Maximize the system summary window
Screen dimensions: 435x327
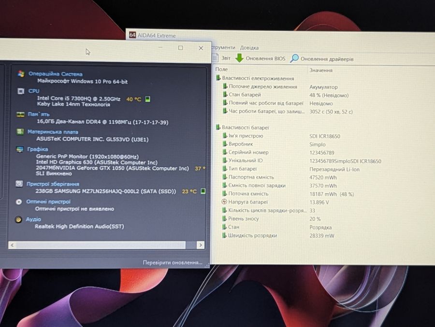pos(180,48)
